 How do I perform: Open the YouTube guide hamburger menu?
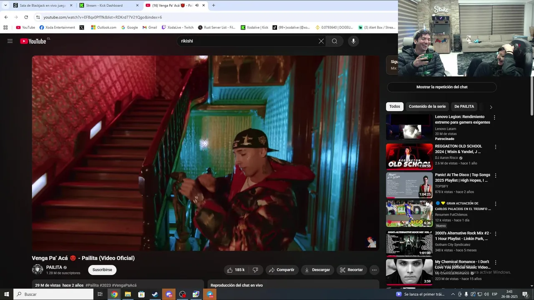coord(10,41)
